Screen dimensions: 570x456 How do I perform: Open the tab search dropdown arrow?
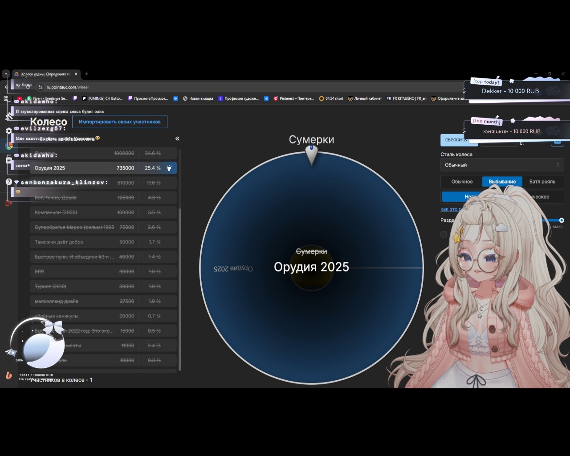6,74
